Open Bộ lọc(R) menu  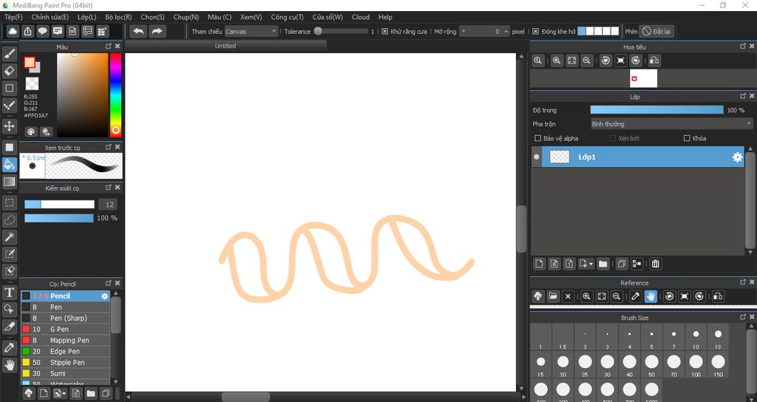(x=118, y=17)
